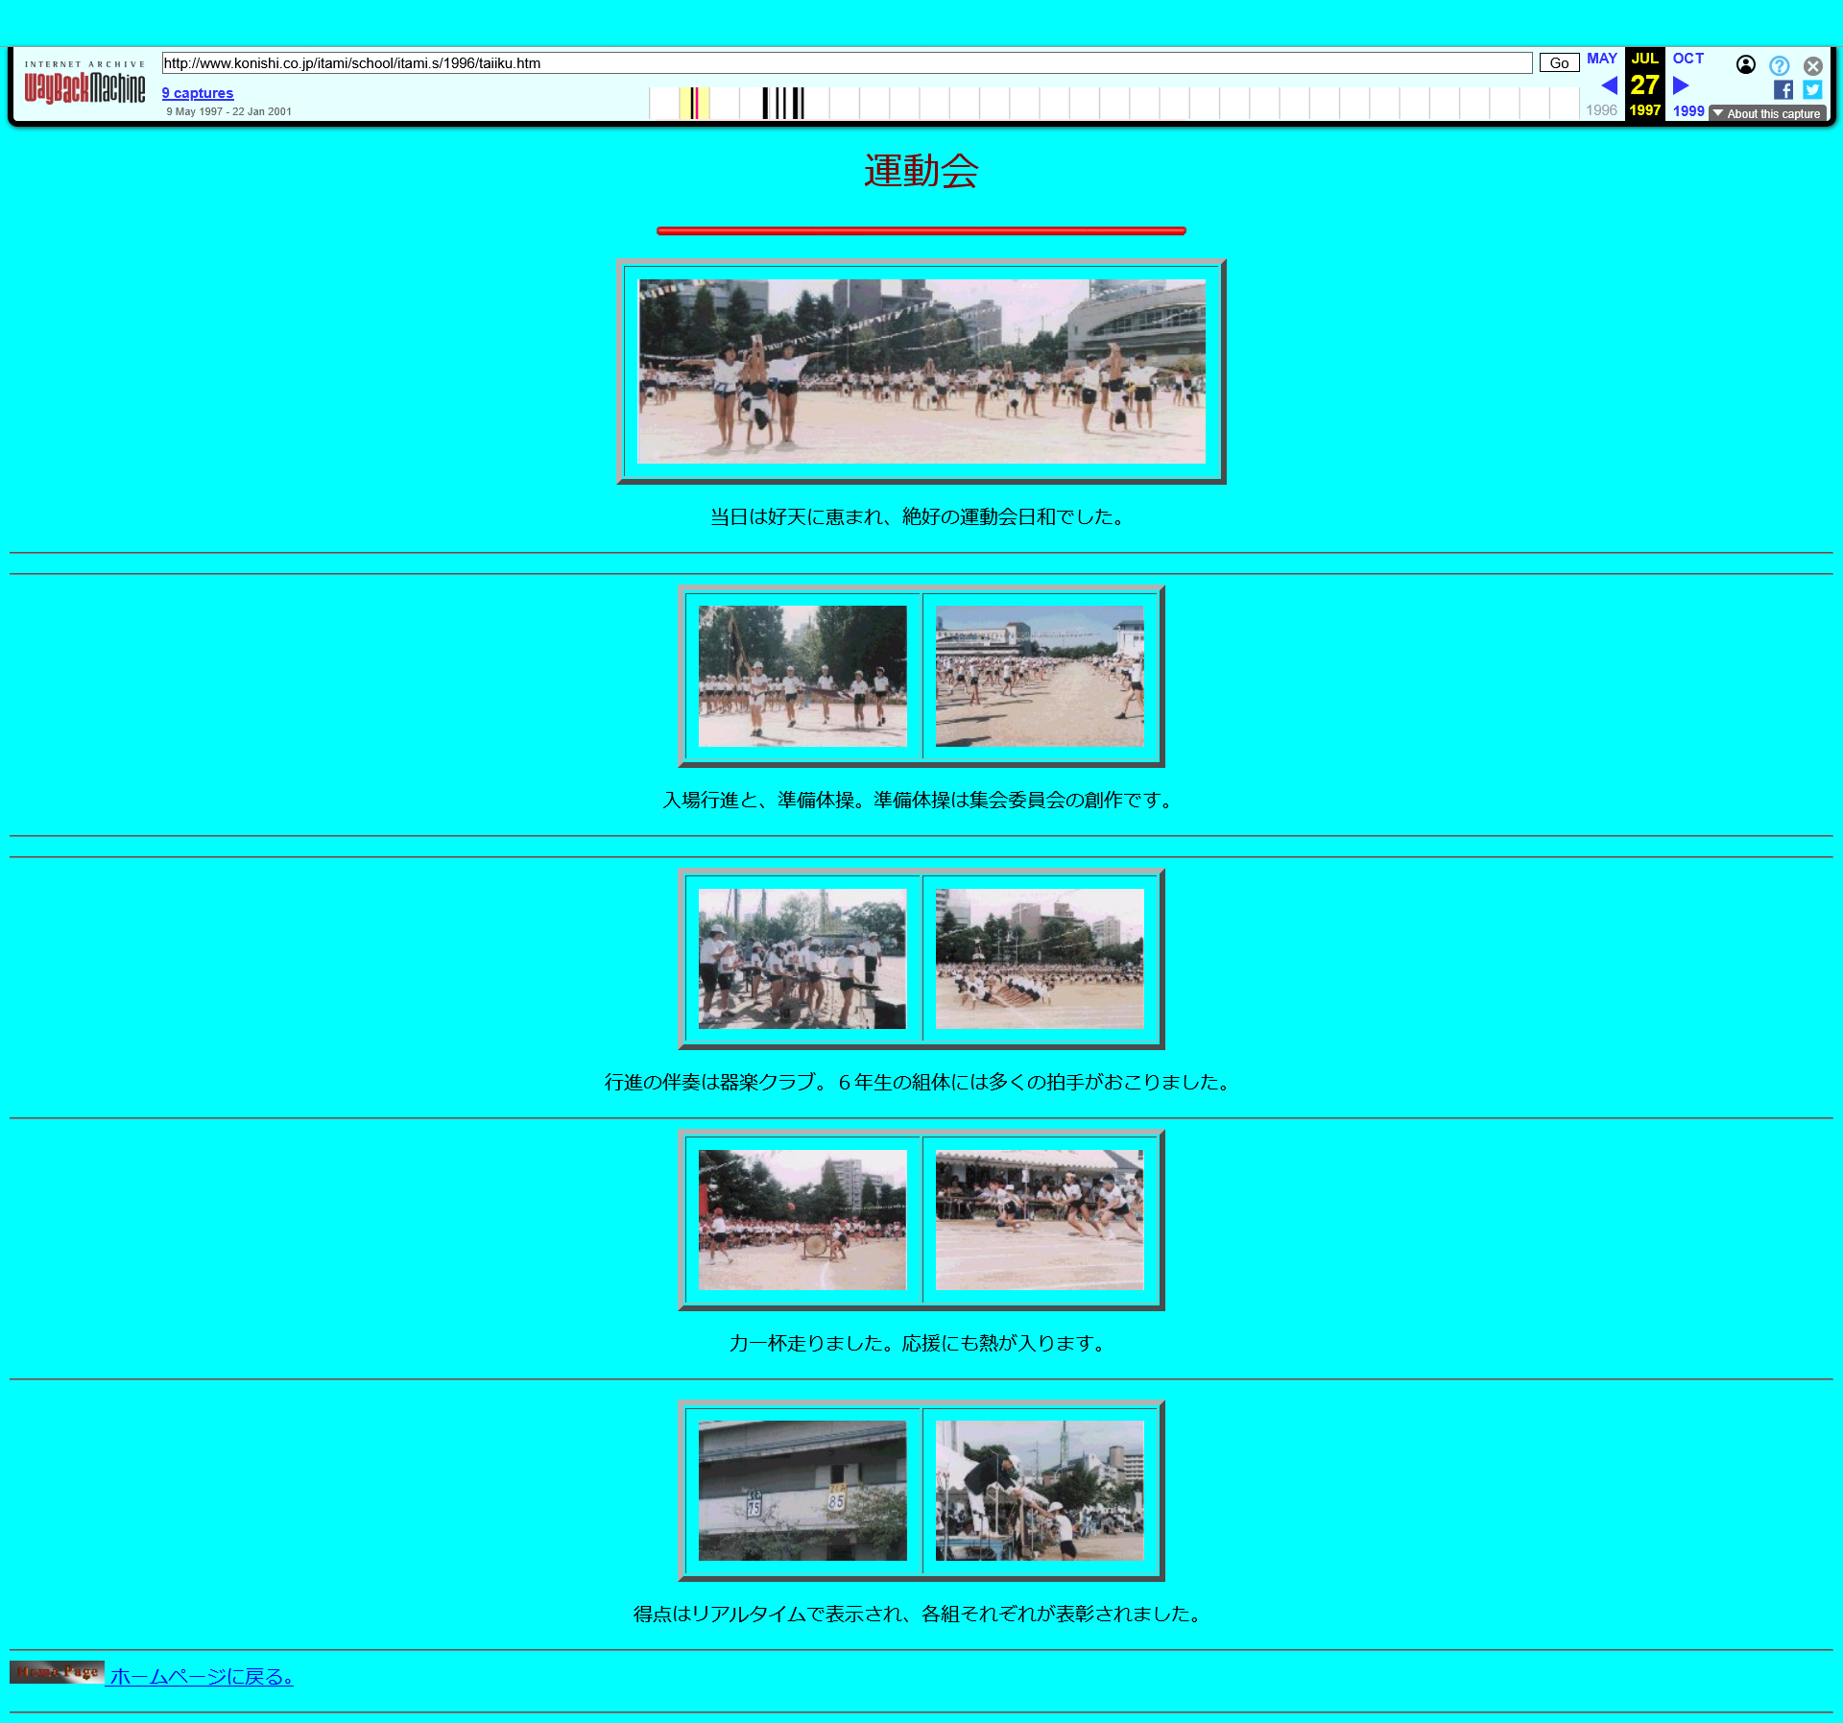Select year 1999 in timeline
The height and width of the screenshot is (1723, 1843).
coord(1687,111)
